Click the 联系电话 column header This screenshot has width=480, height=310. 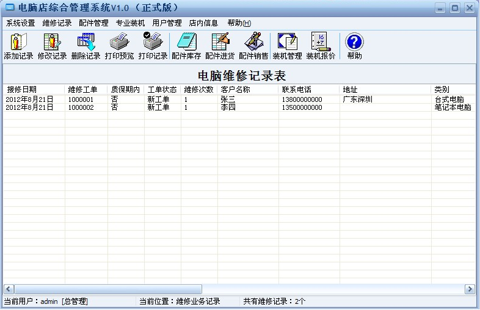point(309,89)
